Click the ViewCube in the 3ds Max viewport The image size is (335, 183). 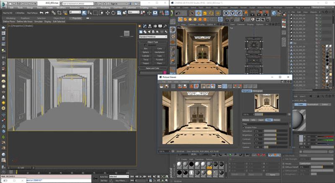(127, 34)
